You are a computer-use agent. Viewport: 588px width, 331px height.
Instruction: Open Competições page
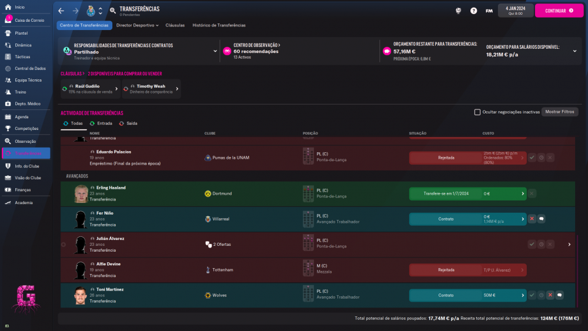click(26, 128)
